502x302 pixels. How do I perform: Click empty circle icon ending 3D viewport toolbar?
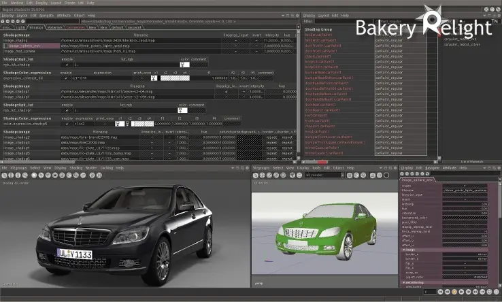386,175
